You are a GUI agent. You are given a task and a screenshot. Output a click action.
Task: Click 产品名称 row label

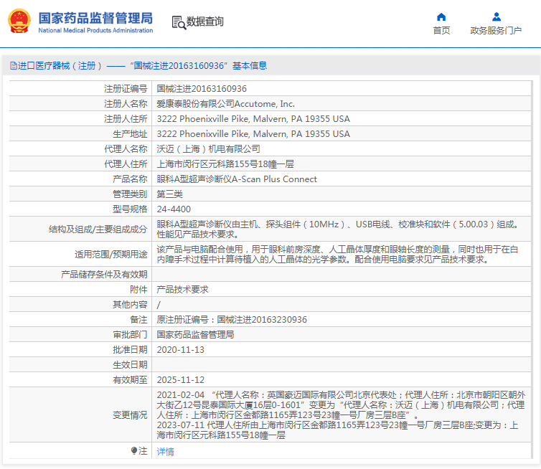pyautogui.click(x=130, y=179)
